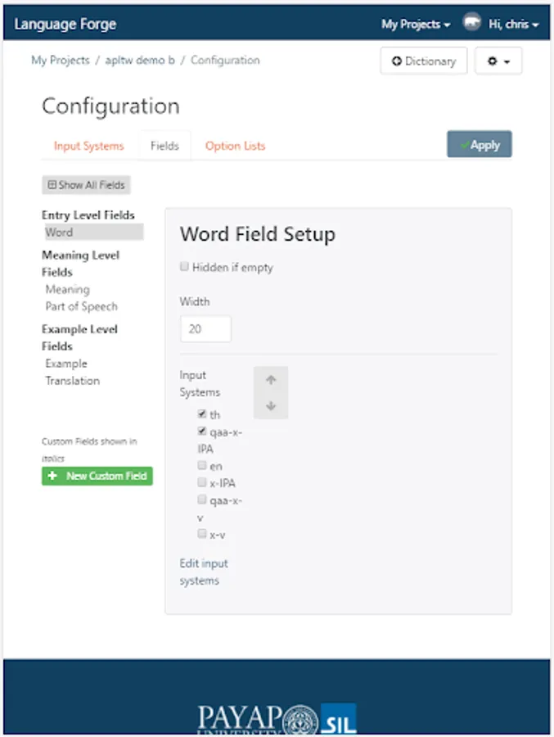The image size is (554, 737).
Task: Switch to the Option Lists tab
Action: click(235, 146)
